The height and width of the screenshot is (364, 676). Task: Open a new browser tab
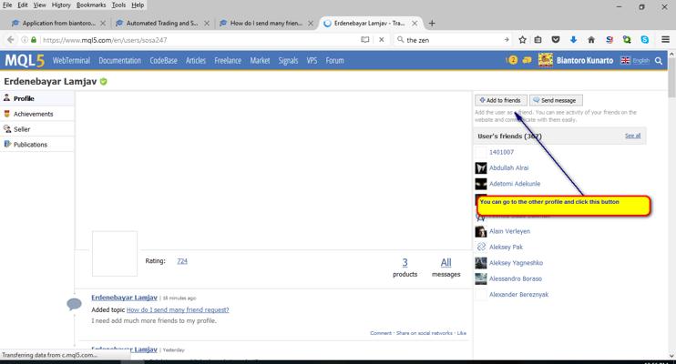(x=432, y=23)
